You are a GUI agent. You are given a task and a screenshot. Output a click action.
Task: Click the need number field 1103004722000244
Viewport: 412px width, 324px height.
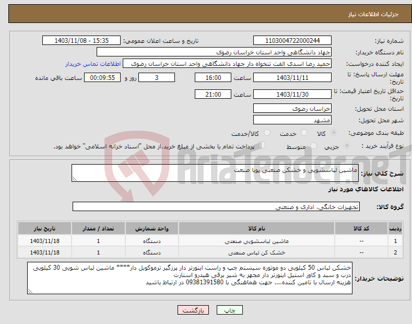pyautogui.click(x=292, y=41)
